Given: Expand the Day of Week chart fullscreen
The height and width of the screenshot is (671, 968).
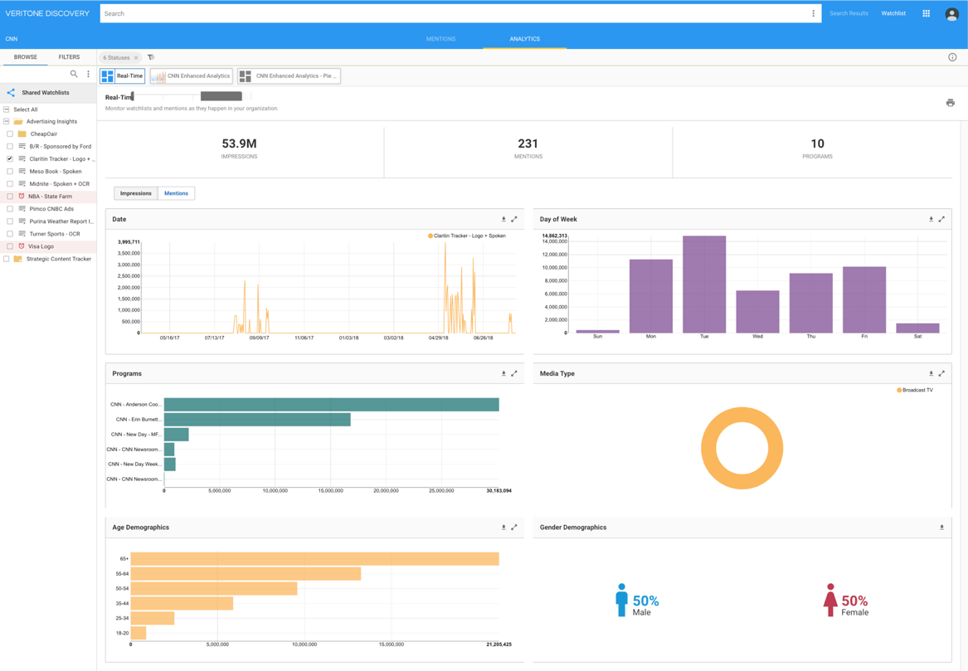Looking at the screenshot, I should point(941,220).
